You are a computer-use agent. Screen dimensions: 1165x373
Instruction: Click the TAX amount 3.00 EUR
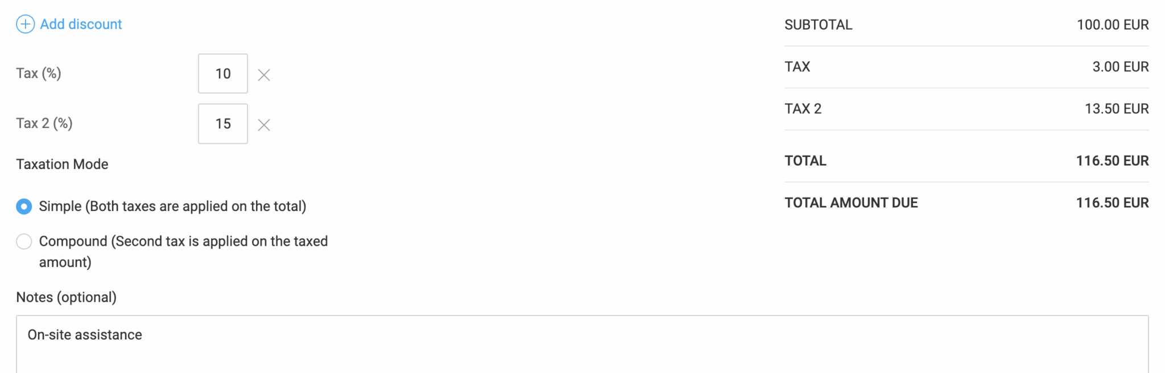click(x=1120, y=67)
